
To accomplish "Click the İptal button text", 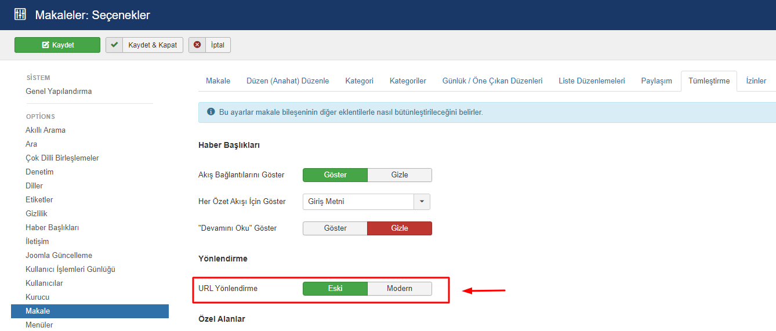I will click(218, 45).
